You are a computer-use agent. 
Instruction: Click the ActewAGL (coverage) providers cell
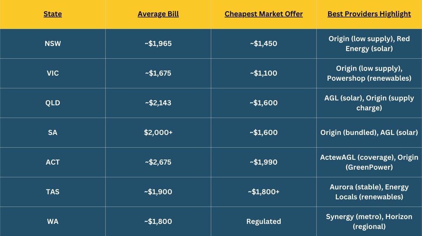(x=369, y=162)
